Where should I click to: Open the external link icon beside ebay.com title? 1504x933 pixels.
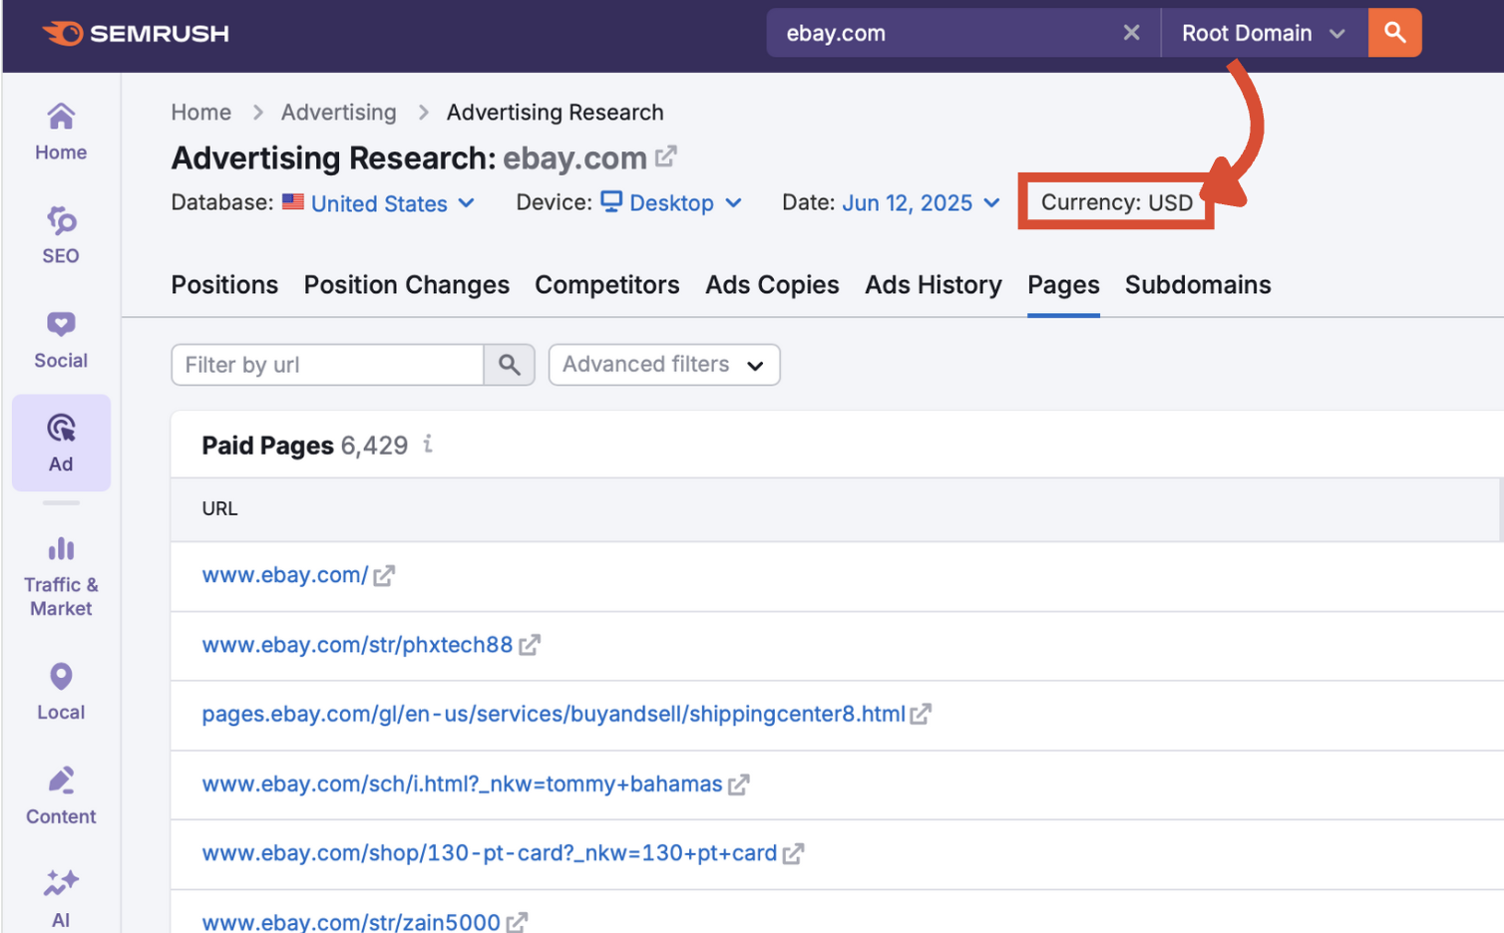[x=666, y=156]
